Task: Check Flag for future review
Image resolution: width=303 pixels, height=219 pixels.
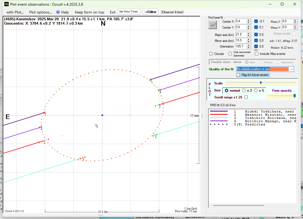Action: (238, 75)
